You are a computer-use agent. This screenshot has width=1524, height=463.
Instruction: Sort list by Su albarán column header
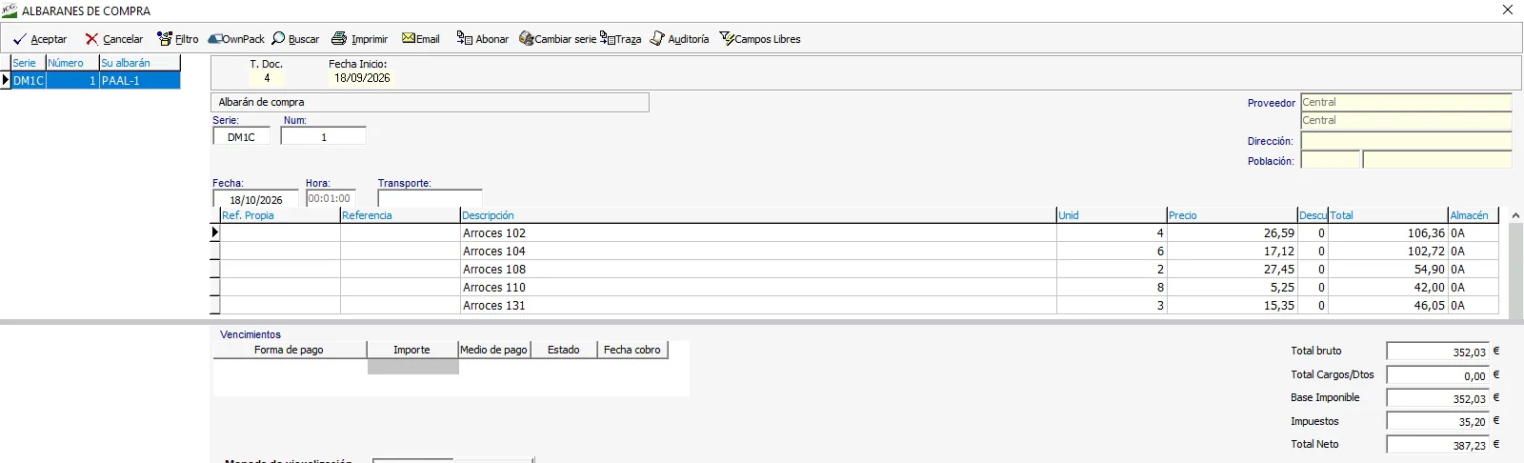pyautogui.click(x=140, y=63)
